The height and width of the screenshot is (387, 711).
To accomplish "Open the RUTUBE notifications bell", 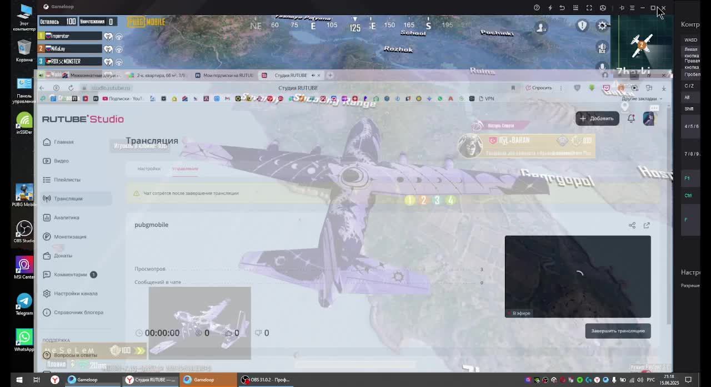I will click(x=631, y=118).
